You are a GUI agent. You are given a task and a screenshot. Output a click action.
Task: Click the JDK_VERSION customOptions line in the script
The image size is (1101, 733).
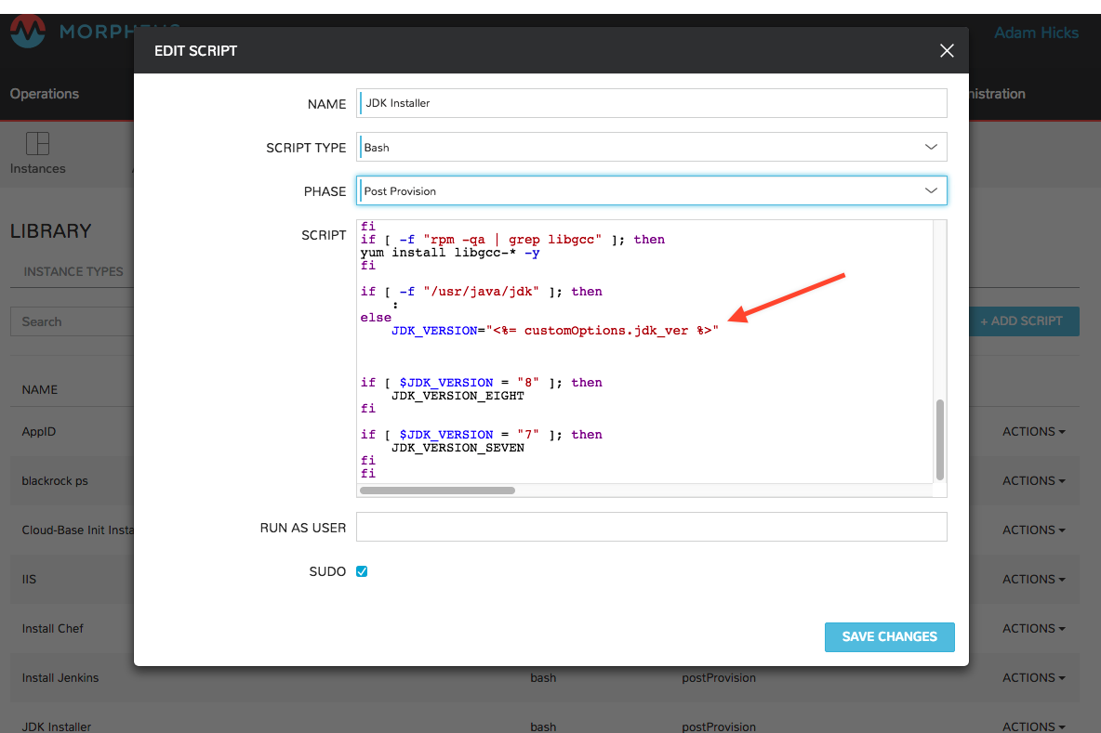pyautogui.click(x=555, y=331)
